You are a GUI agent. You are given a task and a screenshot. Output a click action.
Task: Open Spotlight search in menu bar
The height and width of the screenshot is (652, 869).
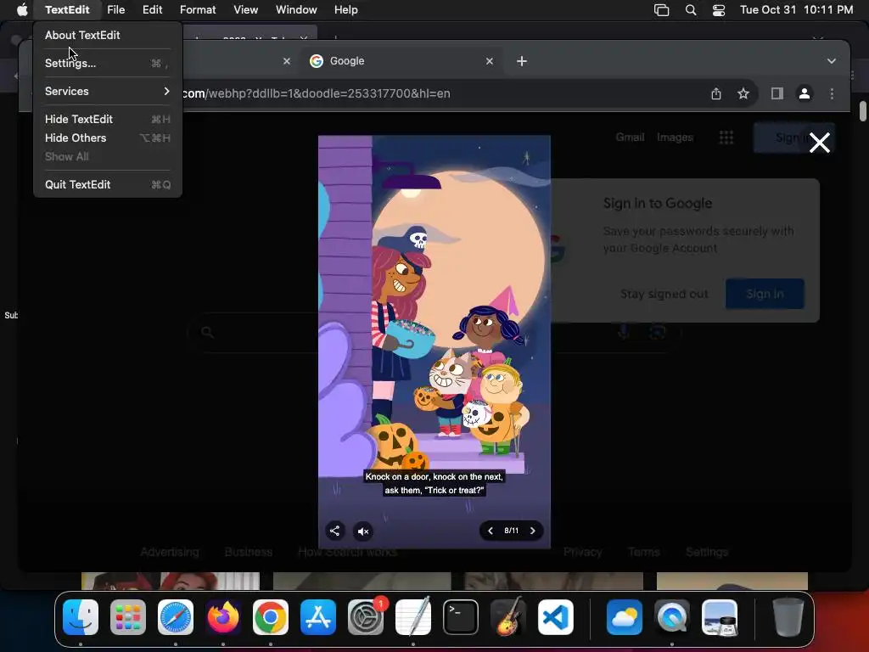(x=691, y=10)
